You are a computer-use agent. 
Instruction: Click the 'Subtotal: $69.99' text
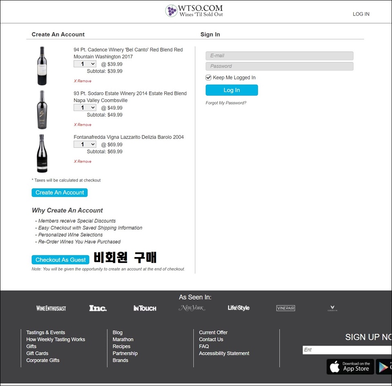tap(105, 152)
